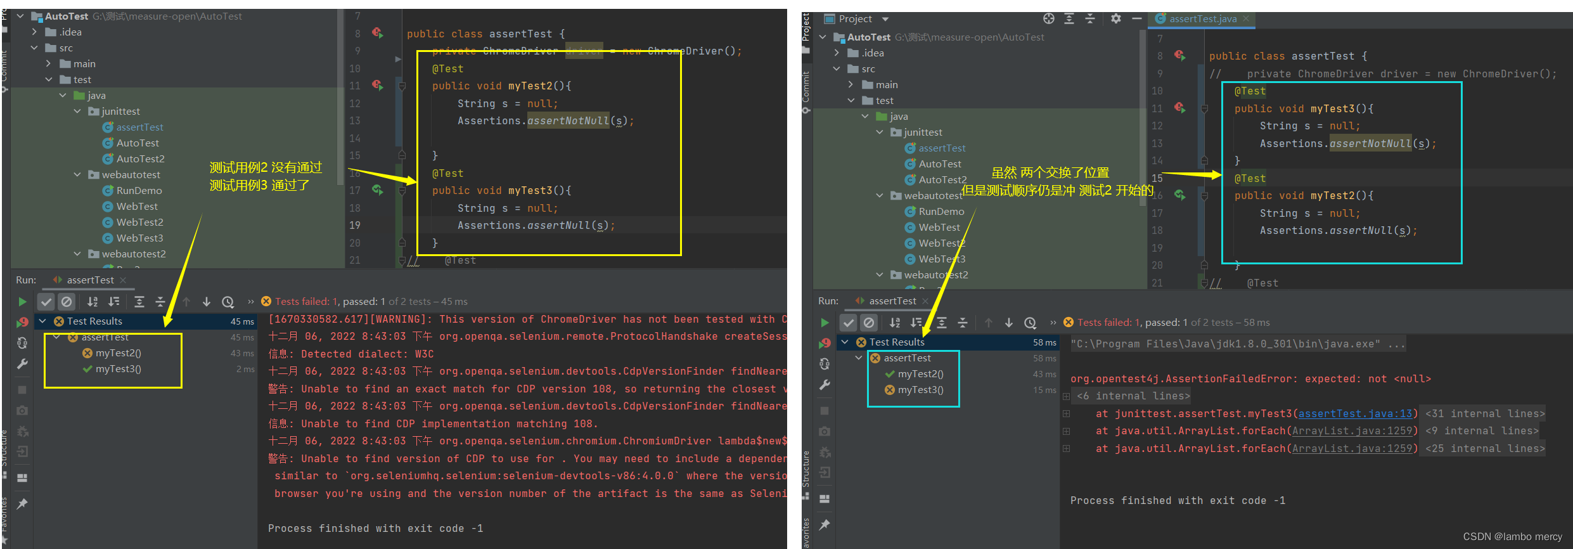1573x549 pixels.
Task: Select failed myTest3() in right results
Action: (x=920, y=390)
